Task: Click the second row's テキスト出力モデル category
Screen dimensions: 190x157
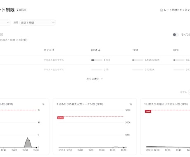Action: [54, 70]
